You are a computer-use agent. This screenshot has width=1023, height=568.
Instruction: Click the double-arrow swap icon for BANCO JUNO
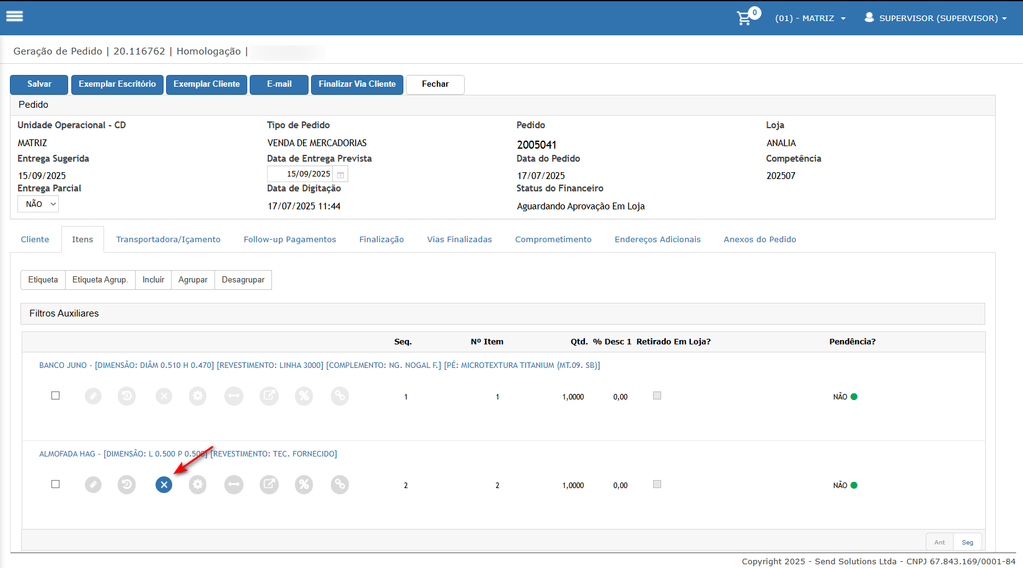click(x=234, y=396)
